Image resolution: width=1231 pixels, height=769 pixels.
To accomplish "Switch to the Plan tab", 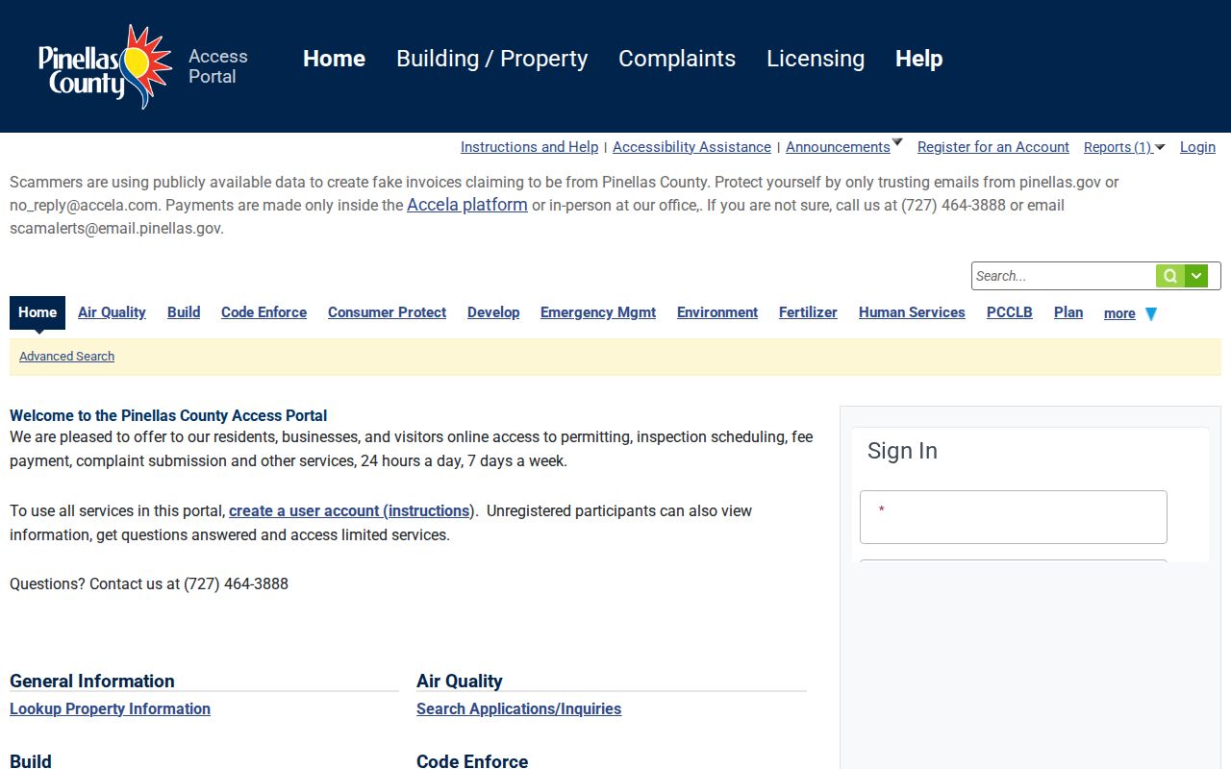I will (1068, 312).
